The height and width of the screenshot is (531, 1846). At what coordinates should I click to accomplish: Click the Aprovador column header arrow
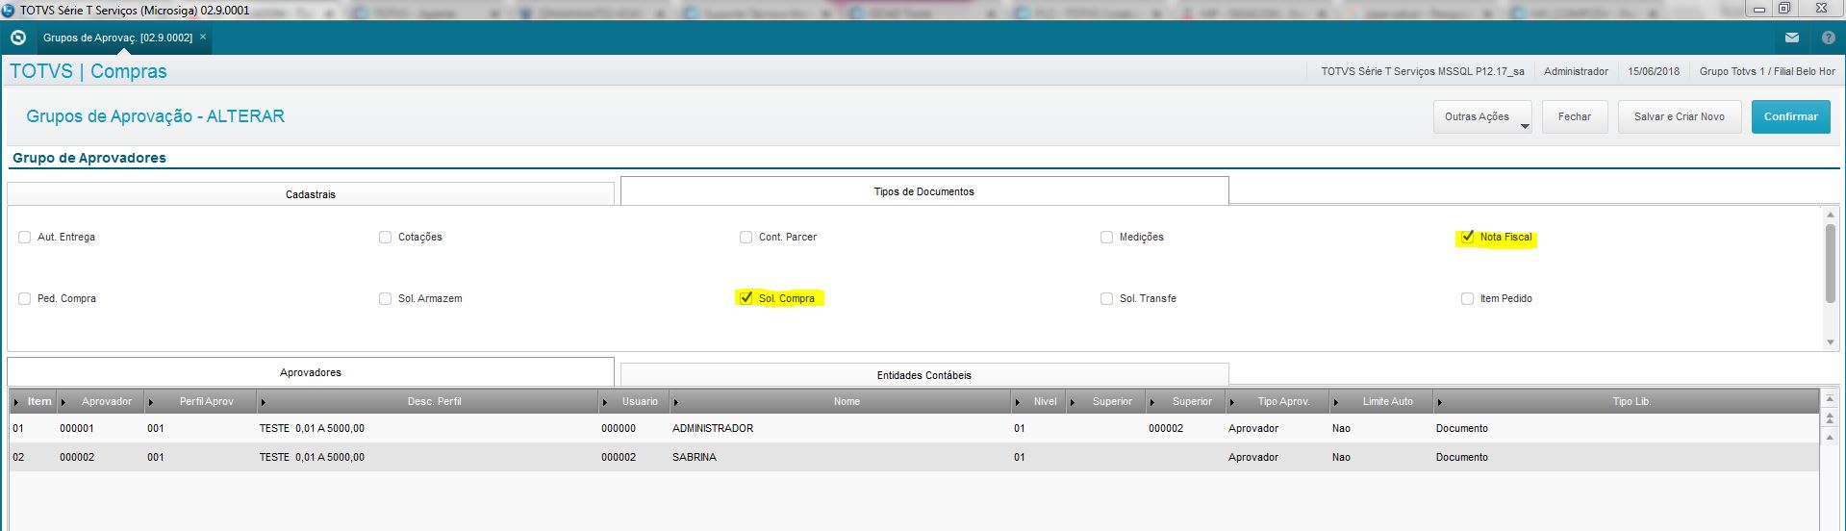tap(64, 402)
